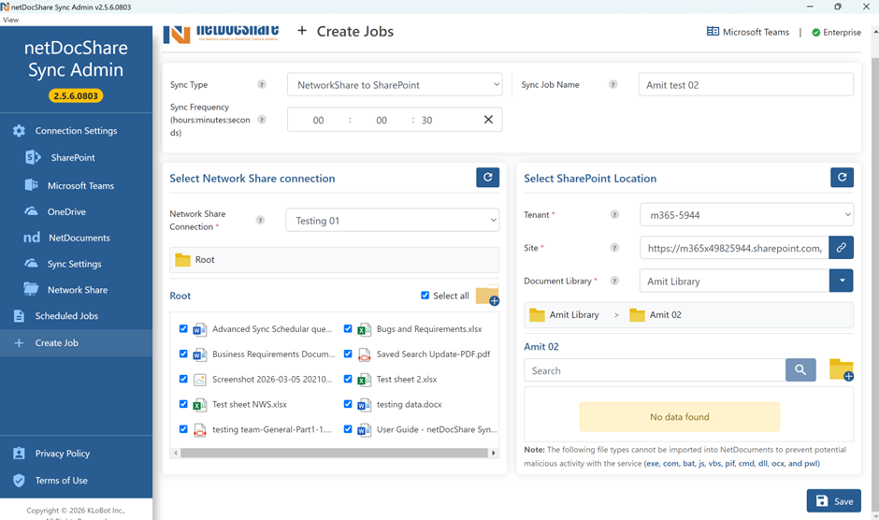Open Connection Settings in sidebar
Screen dimensions: 879x520
[77, 131]
